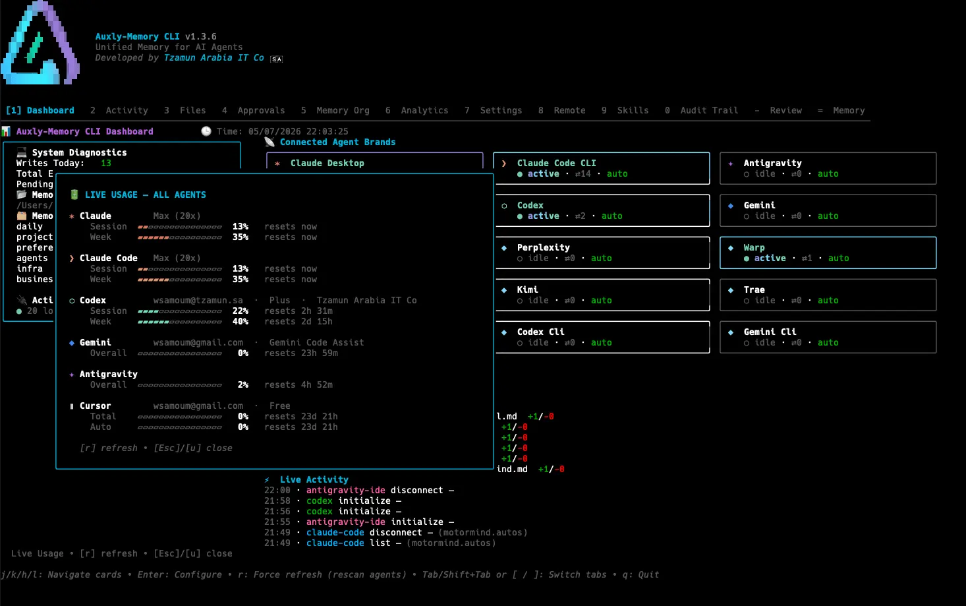Click Antigravity Overall 2% usage bar
The image size is (966, 606).
[180, 385]
